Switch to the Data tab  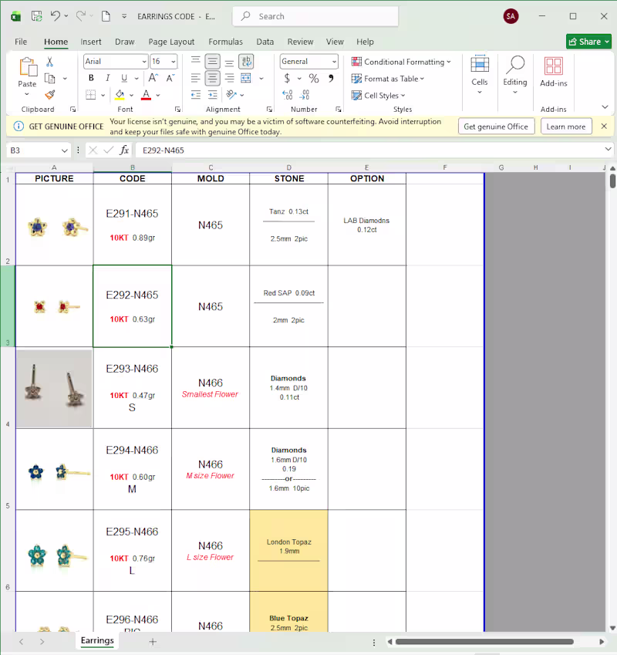(x=265, y=42)
